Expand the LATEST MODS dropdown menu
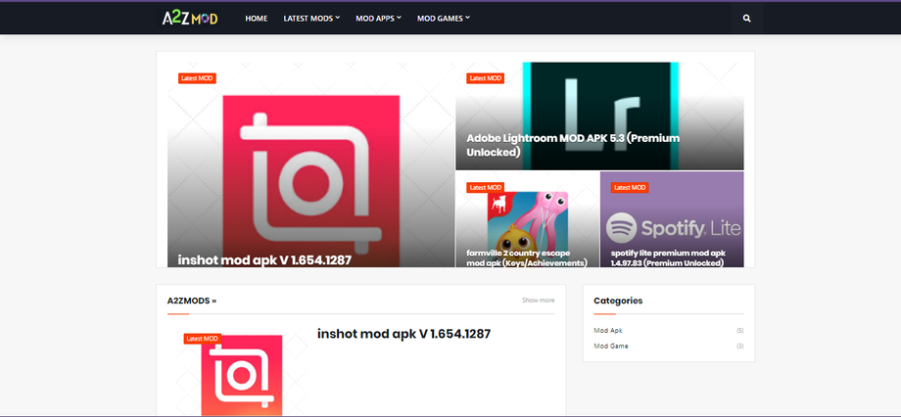This screenshot has height=417, width=901. point(311,19)
